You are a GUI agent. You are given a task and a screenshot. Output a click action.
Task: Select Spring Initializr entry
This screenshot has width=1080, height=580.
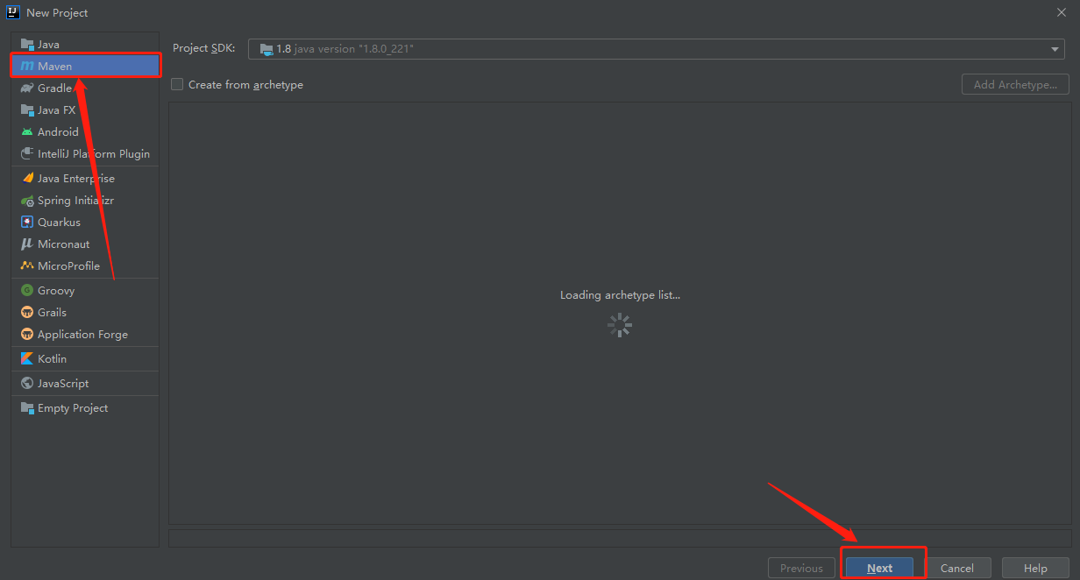(85, 200)
